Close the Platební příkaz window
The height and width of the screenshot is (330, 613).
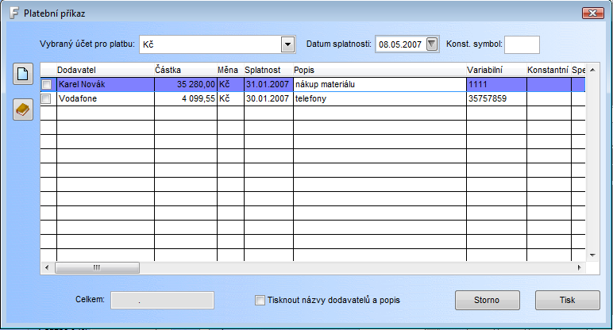[x=592, y=13]
